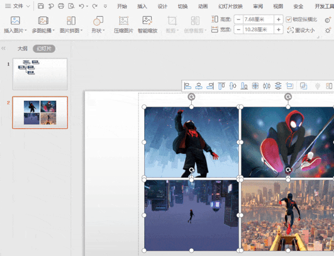Open the Insert (插入) ribbon tab

(x=142, y=6)
